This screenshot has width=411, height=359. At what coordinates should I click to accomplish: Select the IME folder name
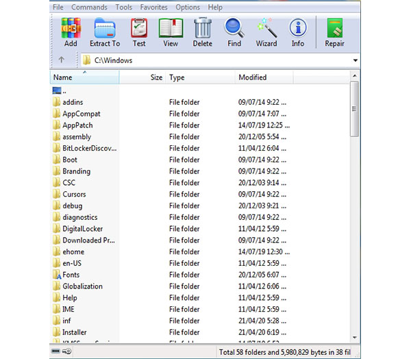pyautogui.click(x=68, y=310)
